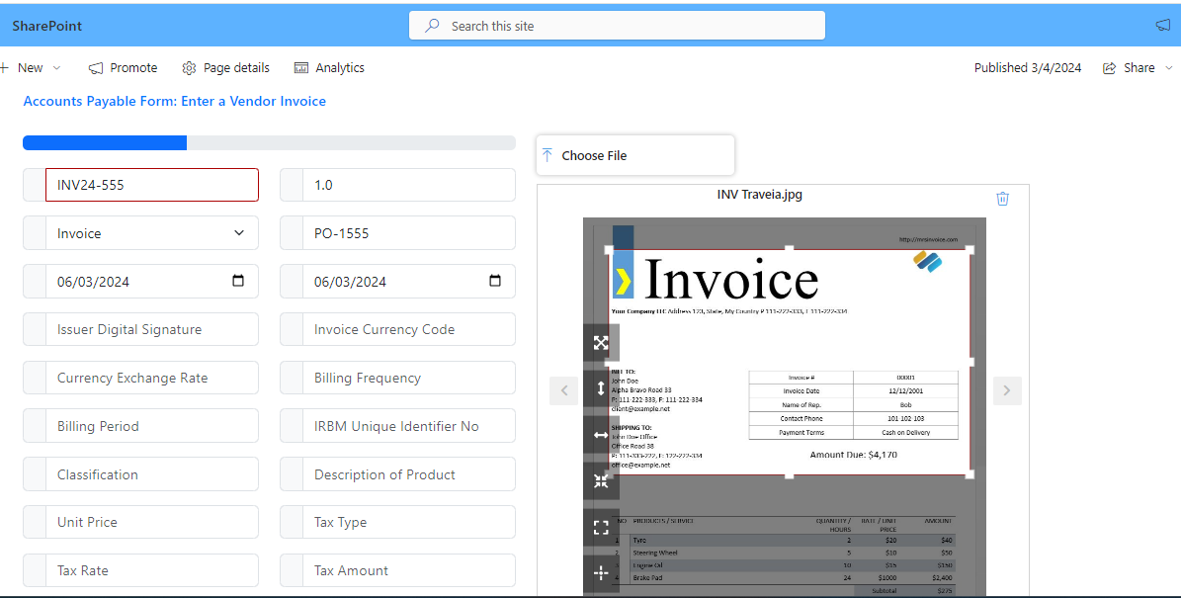Open calendar picker below the PO-1555 field
Image resolution: width=1181 pixels, height=598 pixels.
[x=495, y=282]
